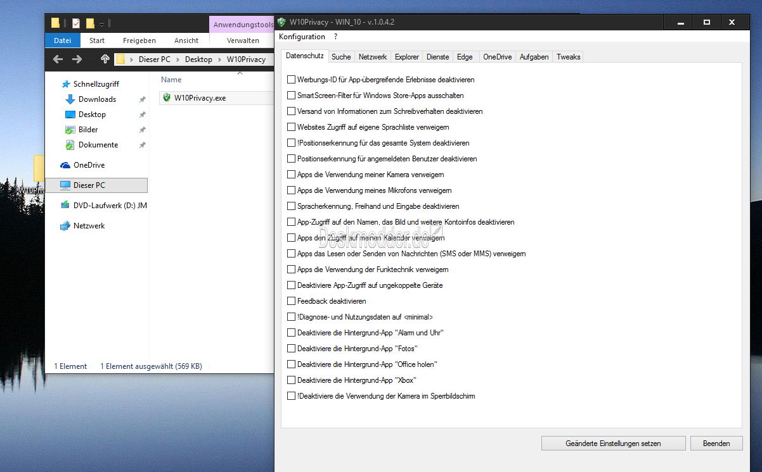Image resolution: width=762 pixels, height=472 pixels.
Task: Switch to the Explorer tab in W10Privacy
Action: [407, 57]
